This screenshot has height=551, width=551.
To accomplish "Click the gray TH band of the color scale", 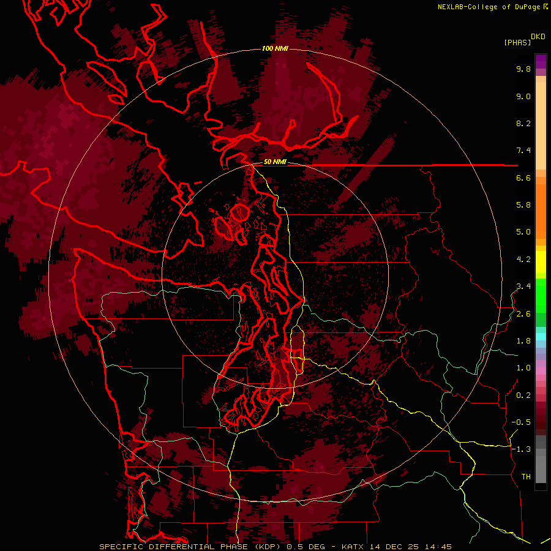I will click(x=541, y=469).
